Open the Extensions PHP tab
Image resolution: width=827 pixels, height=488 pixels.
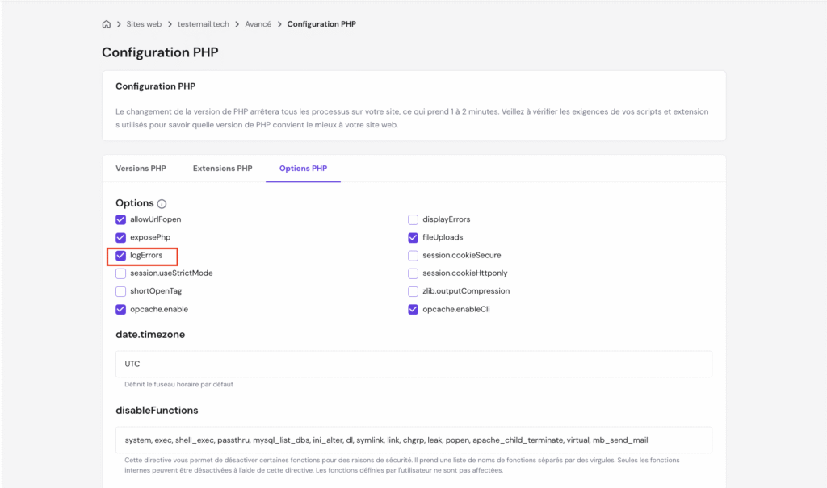(x=222, y=169)
